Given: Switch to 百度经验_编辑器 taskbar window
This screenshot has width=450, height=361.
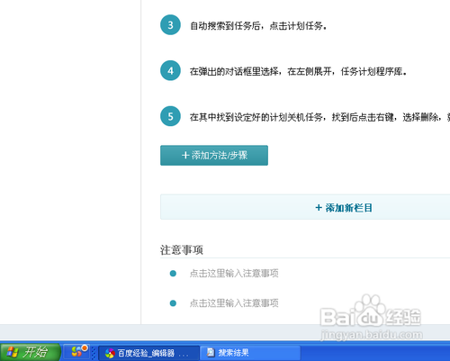Looking at the screenshot, I should coord(148,353).
